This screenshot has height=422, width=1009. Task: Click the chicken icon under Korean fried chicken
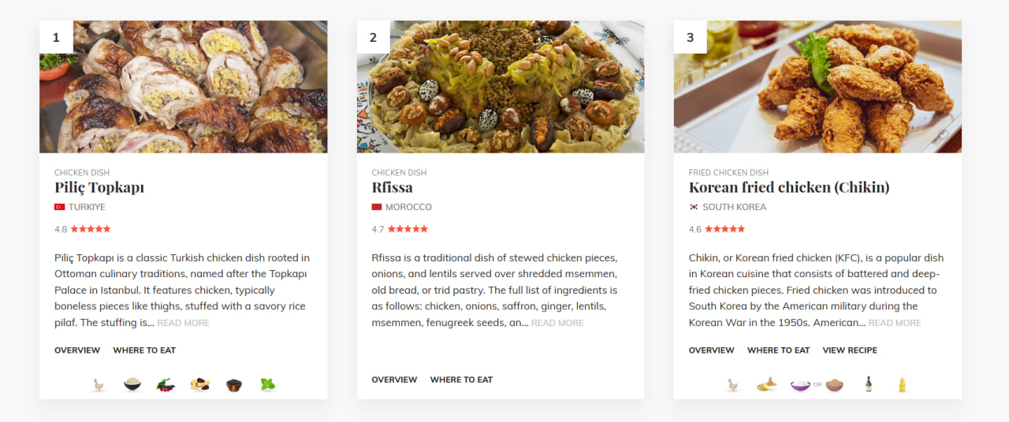tap(732, 385)
